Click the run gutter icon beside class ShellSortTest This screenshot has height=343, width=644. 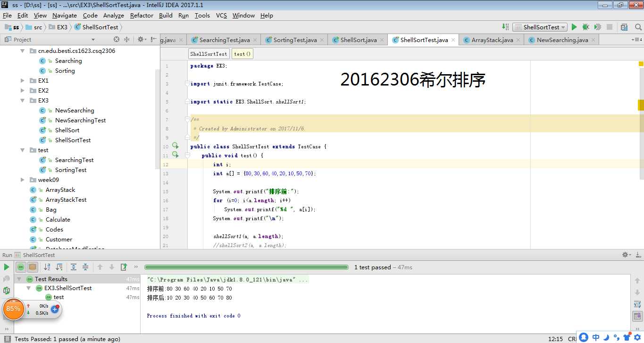click(176, 146)
